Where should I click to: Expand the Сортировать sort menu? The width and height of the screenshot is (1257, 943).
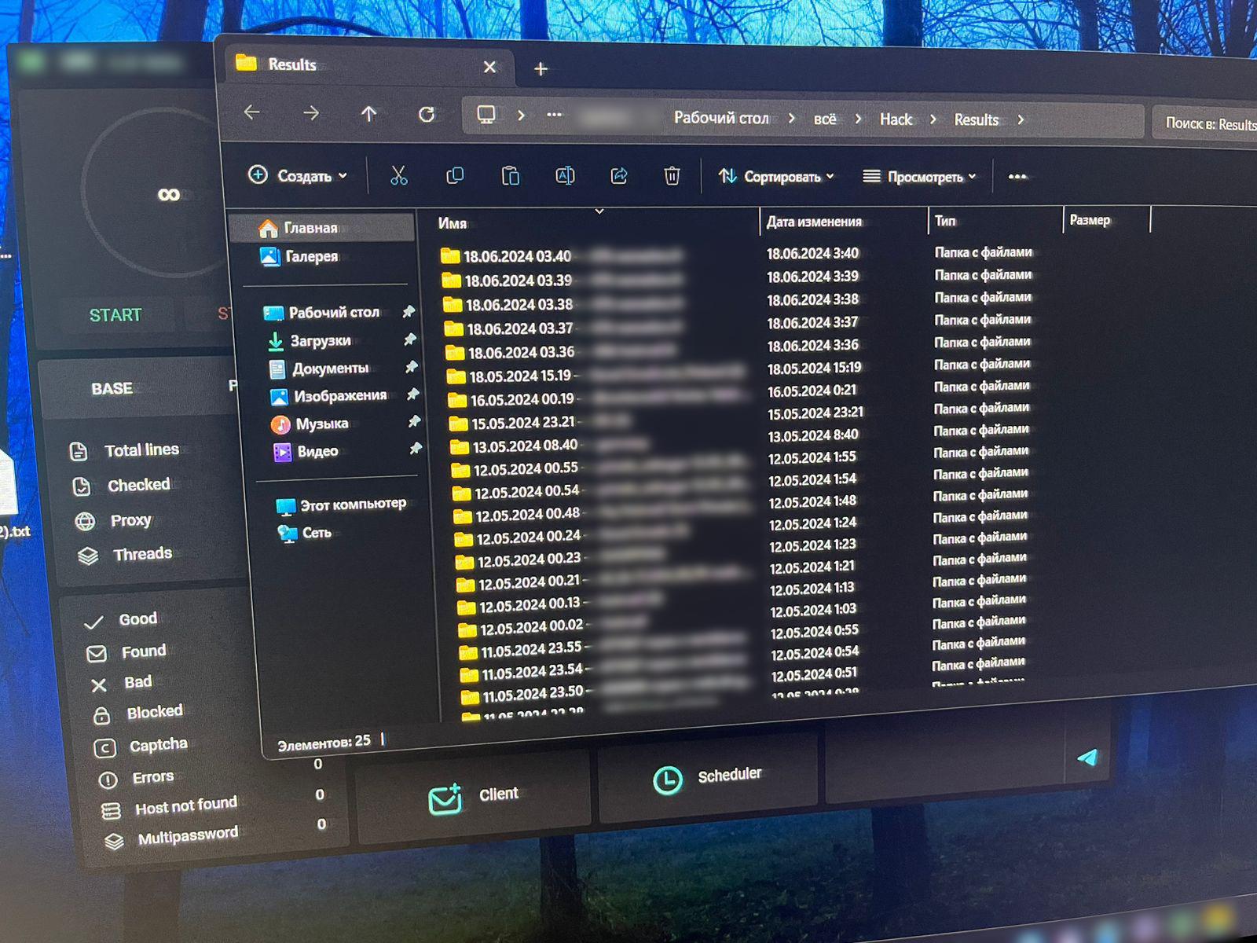(x=776, y=177)
